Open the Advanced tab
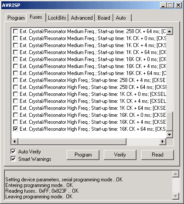Image resolution: width=184 pixels, height=204 pixels. pyautogui.click(x=82, y=18)
